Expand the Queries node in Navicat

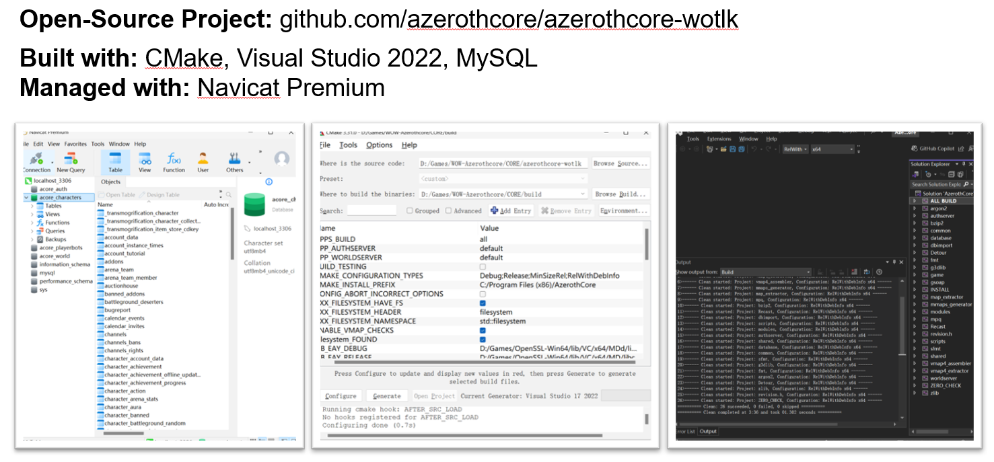pos(32,231)
